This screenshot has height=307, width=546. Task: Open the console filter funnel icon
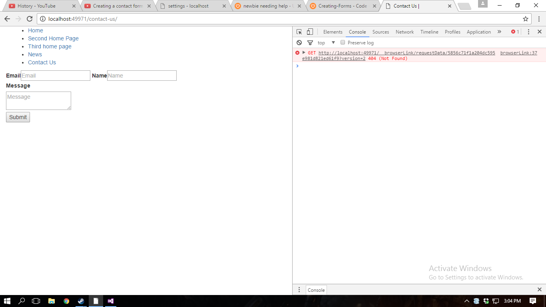click(x=310, y=43)
